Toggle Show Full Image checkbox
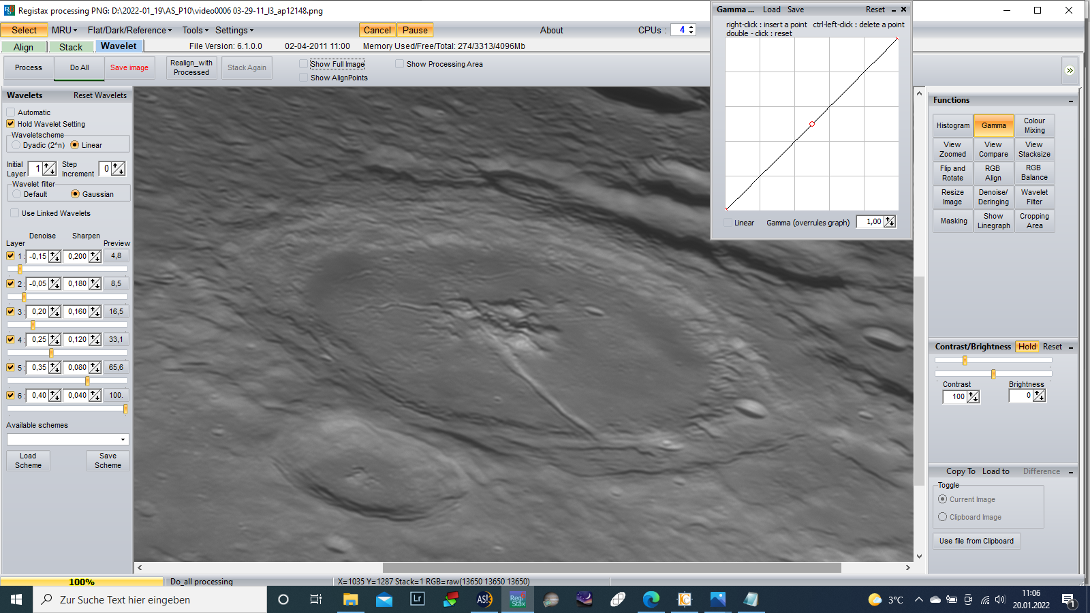This screenshot has height=613, width=1090. pyautogui.click(x=304, y=64)
